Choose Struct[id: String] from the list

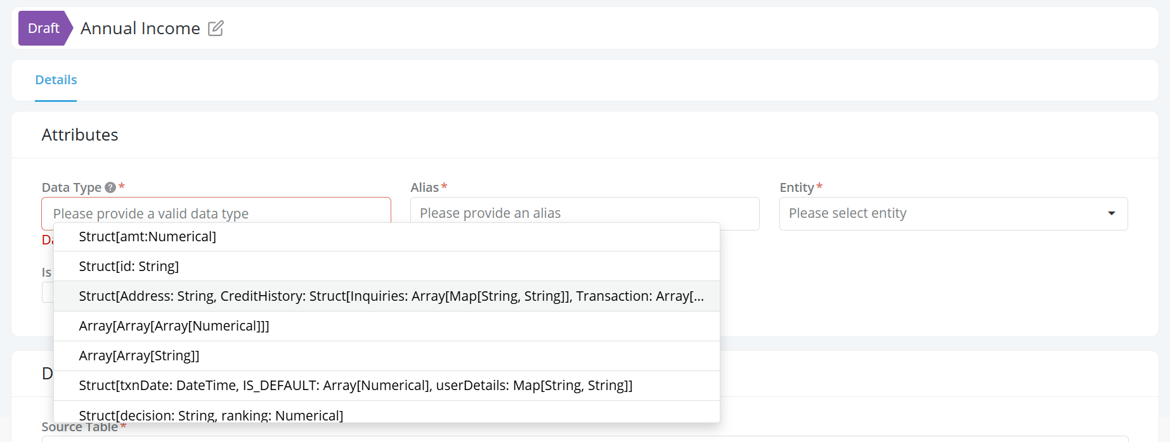point(129,267)
